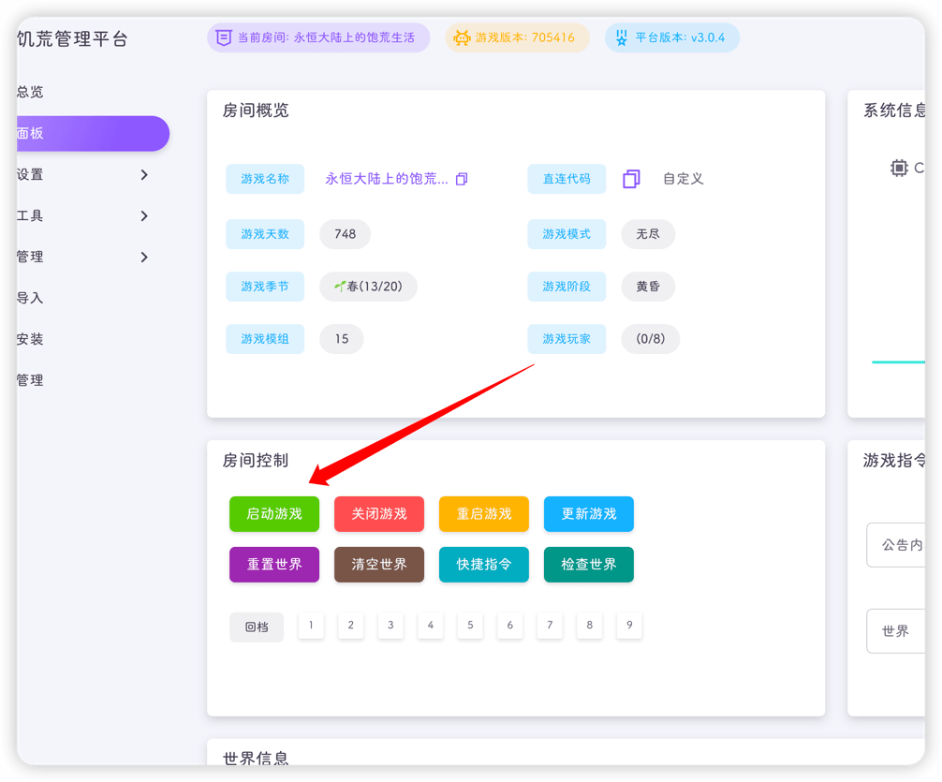The image size is (942, 782).
Task: Expand the 管理 sidebar menu
Action: click(75, 256)
